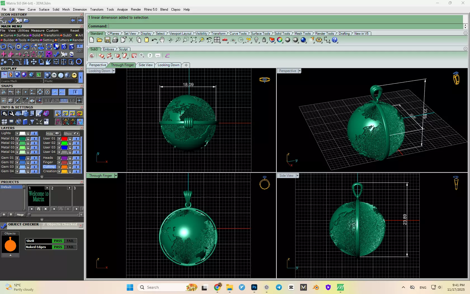Click the Reset button in Main Menu
The height and width of the screenshot is (294, 470).
(x=75, y=31)
